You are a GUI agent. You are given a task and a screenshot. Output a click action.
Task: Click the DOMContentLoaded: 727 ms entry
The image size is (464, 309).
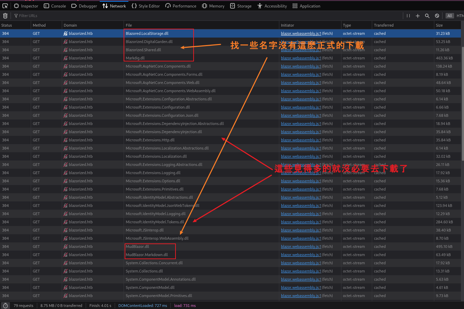click(x=143, y=306)
